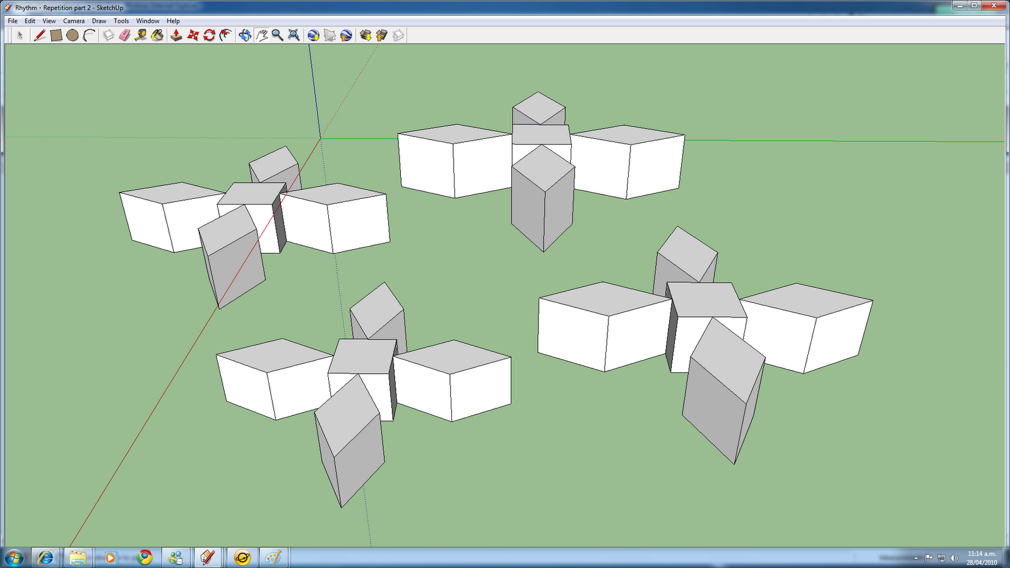Viewport: 1010px width, 568px height.
Task: Select the Move tool
Action: [x=193, y=35]
